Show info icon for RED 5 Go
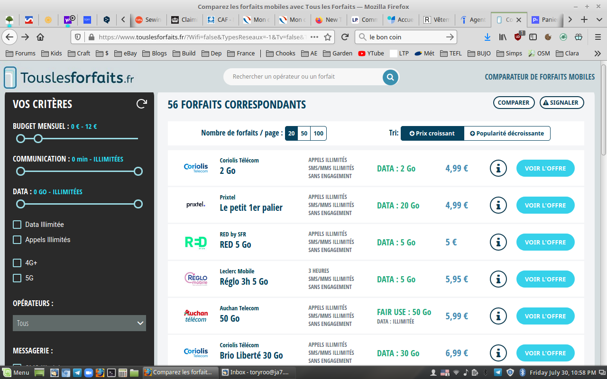 (x=498, y=242)
